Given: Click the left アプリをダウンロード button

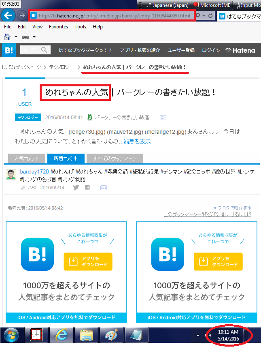Looking at the screenshot, I should point(88,261).
